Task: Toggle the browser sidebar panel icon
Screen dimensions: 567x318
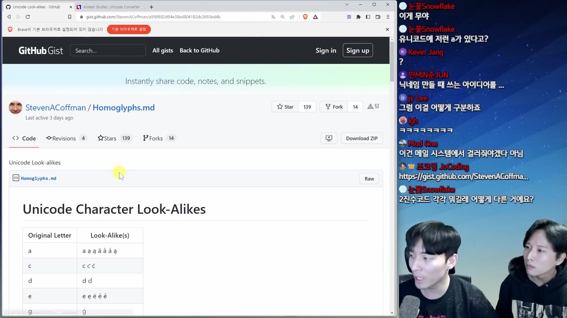Action: click(368, 17)
